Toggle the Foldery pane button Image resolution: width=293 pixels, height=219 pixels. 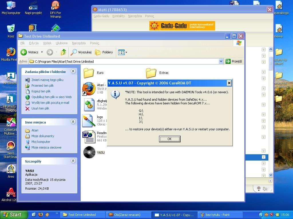tap(104, 52)
